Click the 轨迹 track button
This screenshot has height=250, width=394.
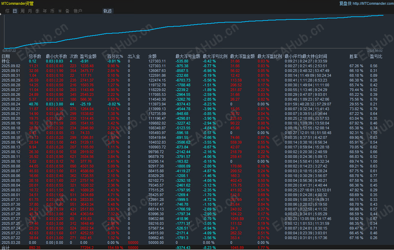[107, 11]
